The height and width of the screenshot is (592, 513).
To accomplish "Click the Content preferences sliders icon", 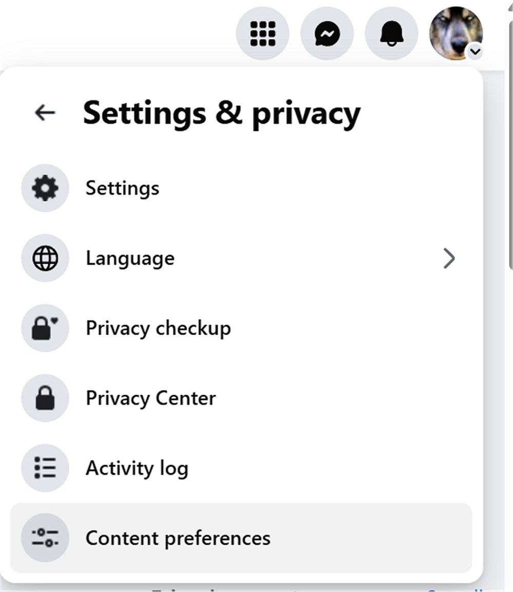I will [x=45, y=538].
